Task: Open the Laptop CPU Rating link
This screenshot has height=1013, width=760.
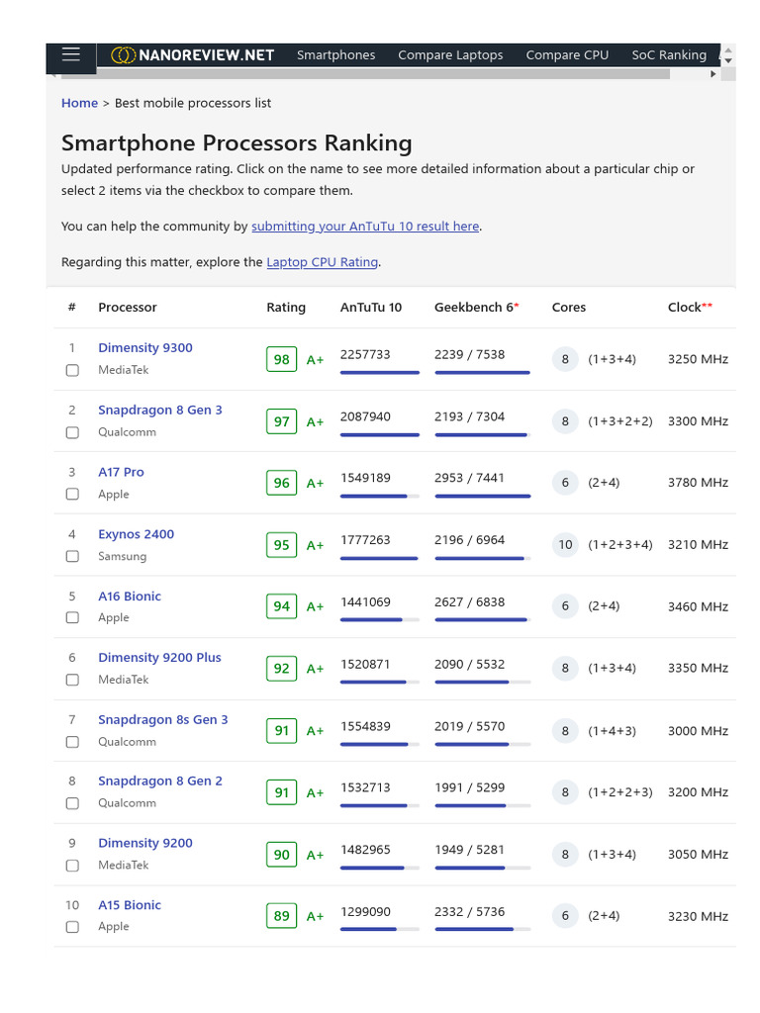Action: [322, 262]
